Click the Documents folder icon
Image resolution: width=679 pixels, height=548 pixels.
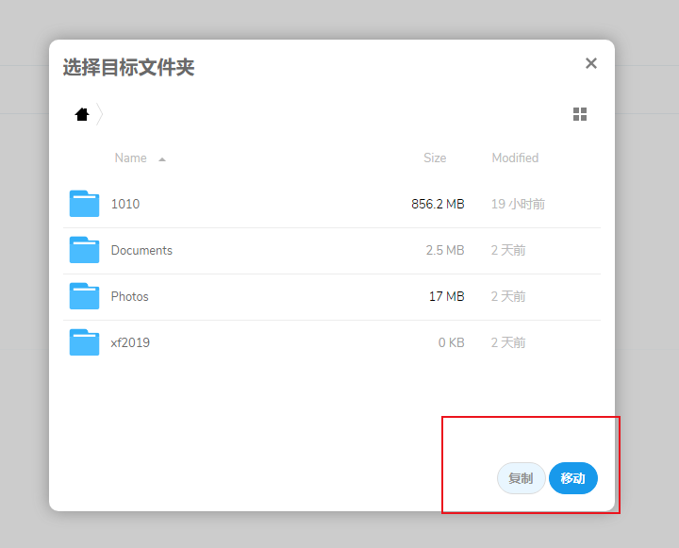(x=85, y=250)
